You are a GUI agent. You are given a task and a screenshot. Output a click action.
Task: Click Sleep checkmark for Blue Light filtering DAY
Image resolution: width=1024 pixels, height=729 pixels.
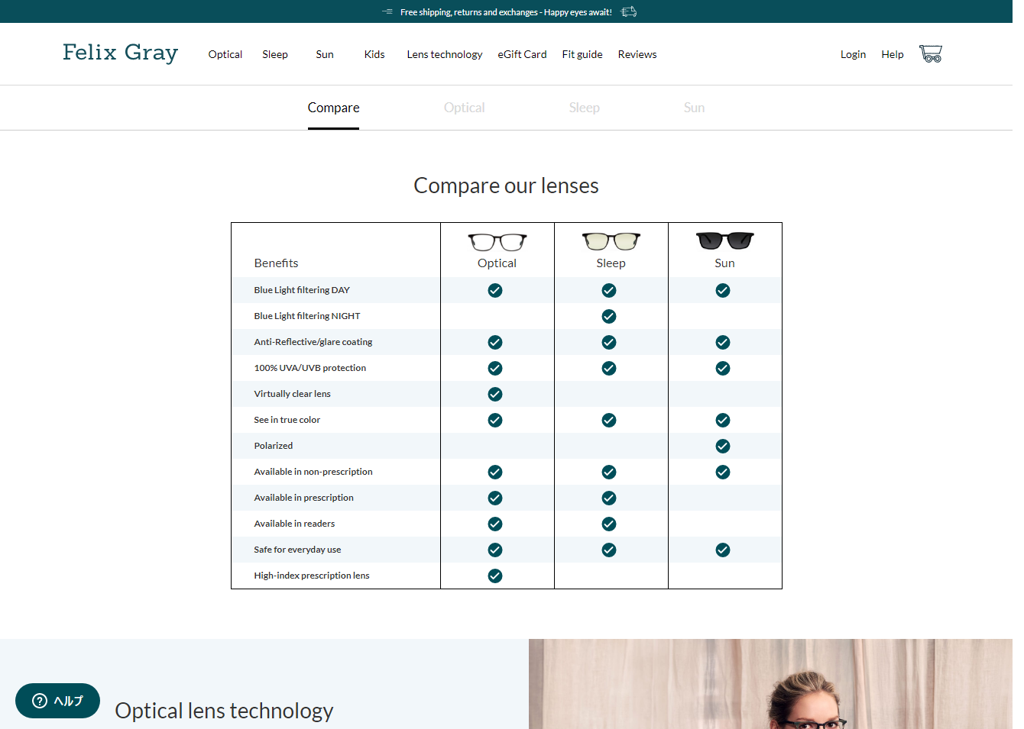click(609, 290)
